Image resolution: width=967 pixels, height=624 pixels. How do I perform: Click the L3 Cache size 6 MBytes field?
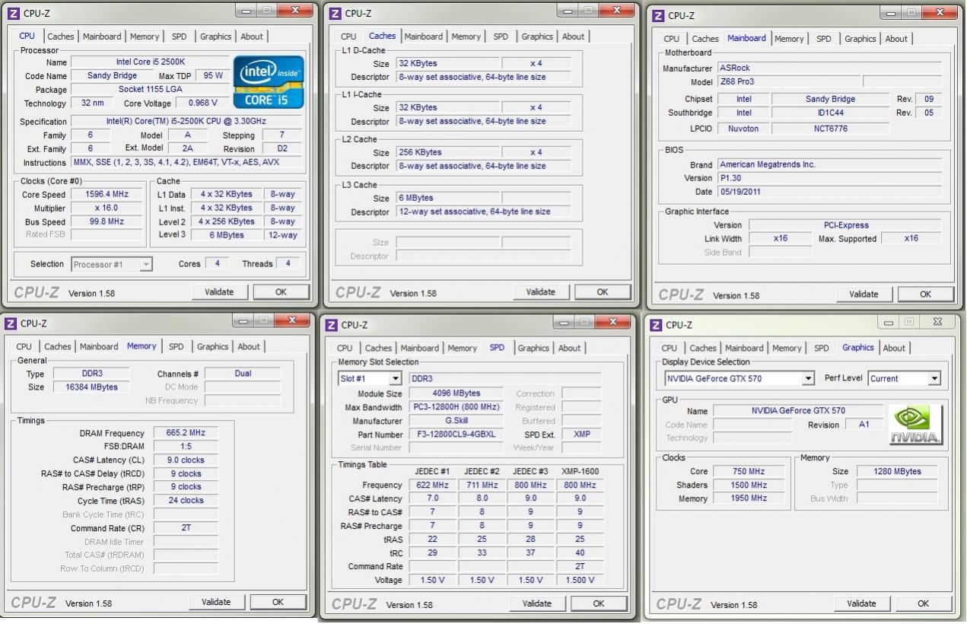coord(447,198)
